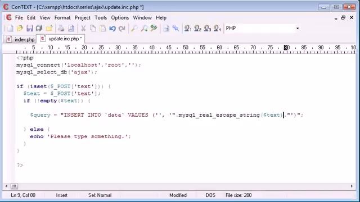Open Find with the magnifier icon
The height and width of the screenshot is (202, 360).
point(134,29)
